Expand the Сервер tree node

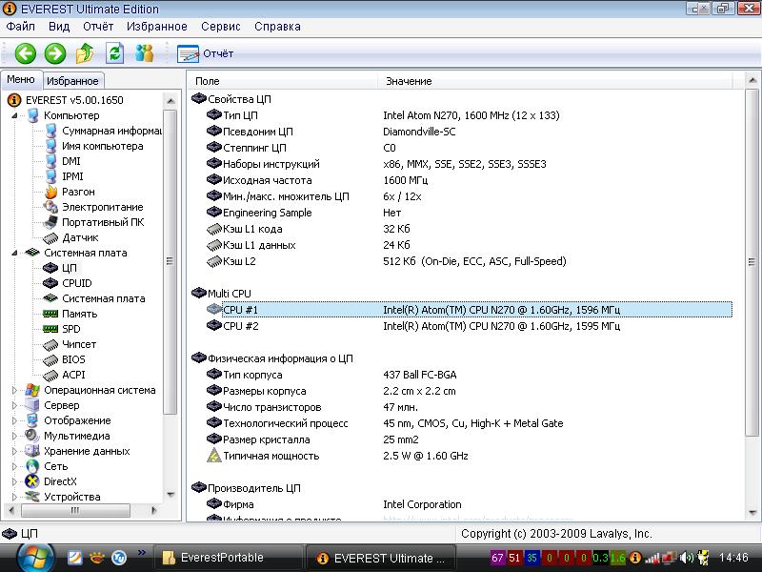[14, 405]
